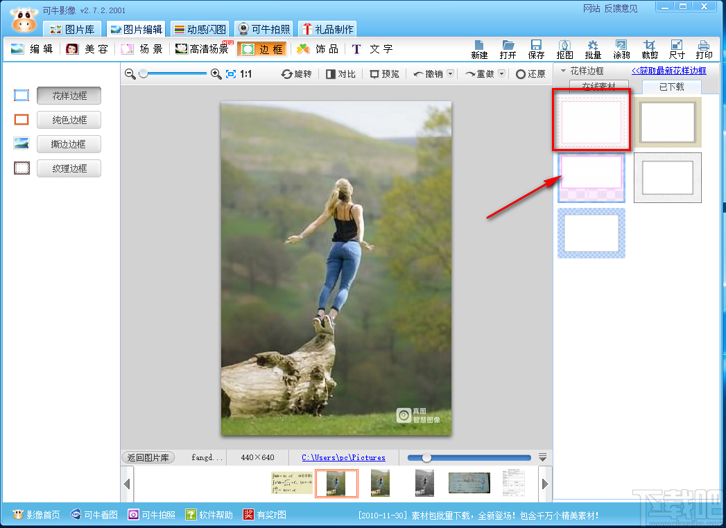Click the 预览 preview button
Viewport: 726px width, 528px height.
(x=384, y=74)
